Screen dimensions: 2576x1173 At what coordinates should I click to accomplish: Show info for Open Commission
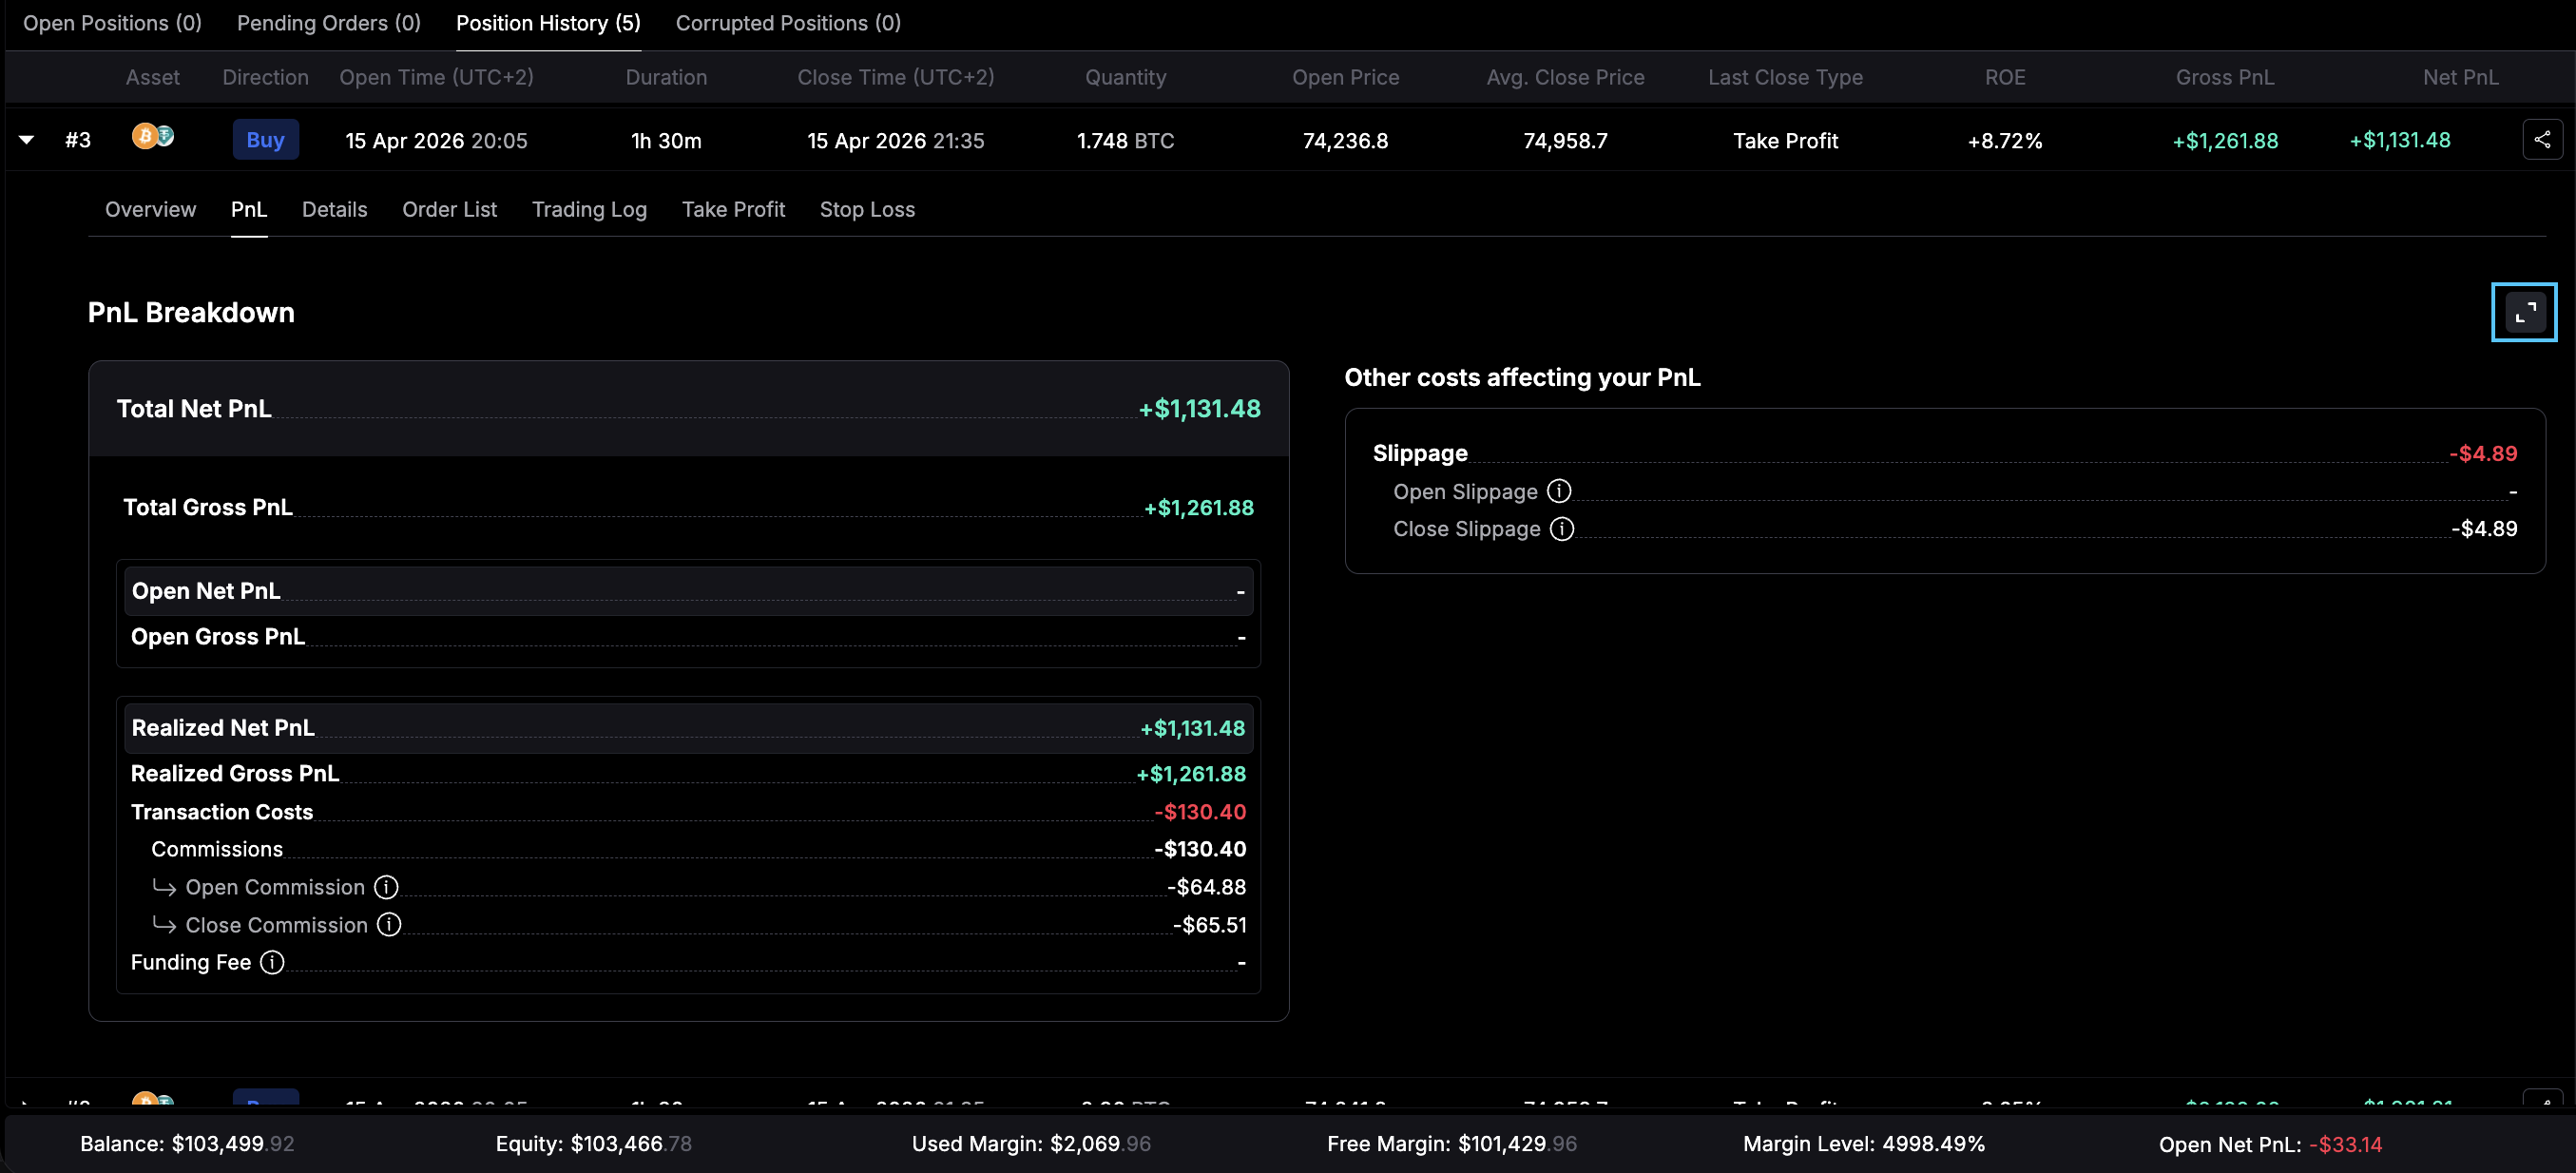click(x=386, y=887)
